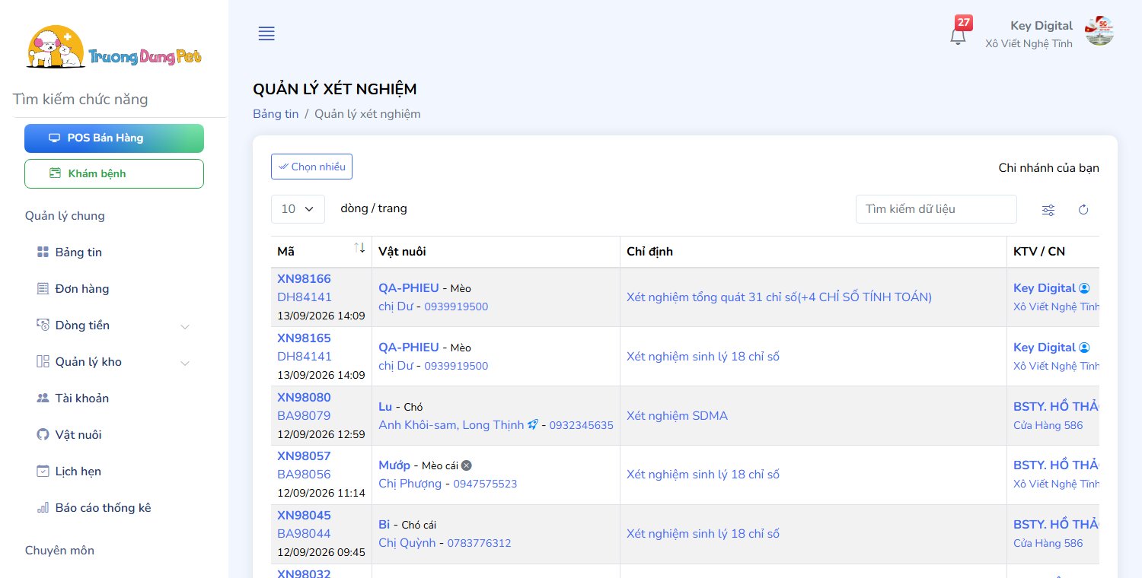1142x578 pixels.
Task: Refresh the table with the reload icon
Action: 1083,210
